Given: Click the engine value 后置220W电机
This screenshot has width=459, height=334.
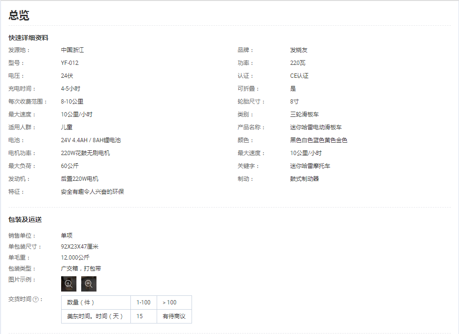Looking at the screenshot, I should click(80, 179).
